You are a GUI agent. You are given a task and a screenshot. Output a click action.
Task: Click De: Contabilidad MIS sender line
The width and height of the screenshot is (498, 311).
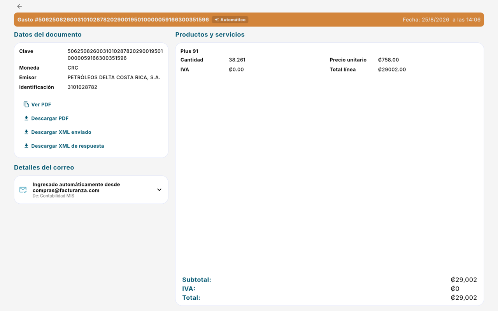(53, 196)
